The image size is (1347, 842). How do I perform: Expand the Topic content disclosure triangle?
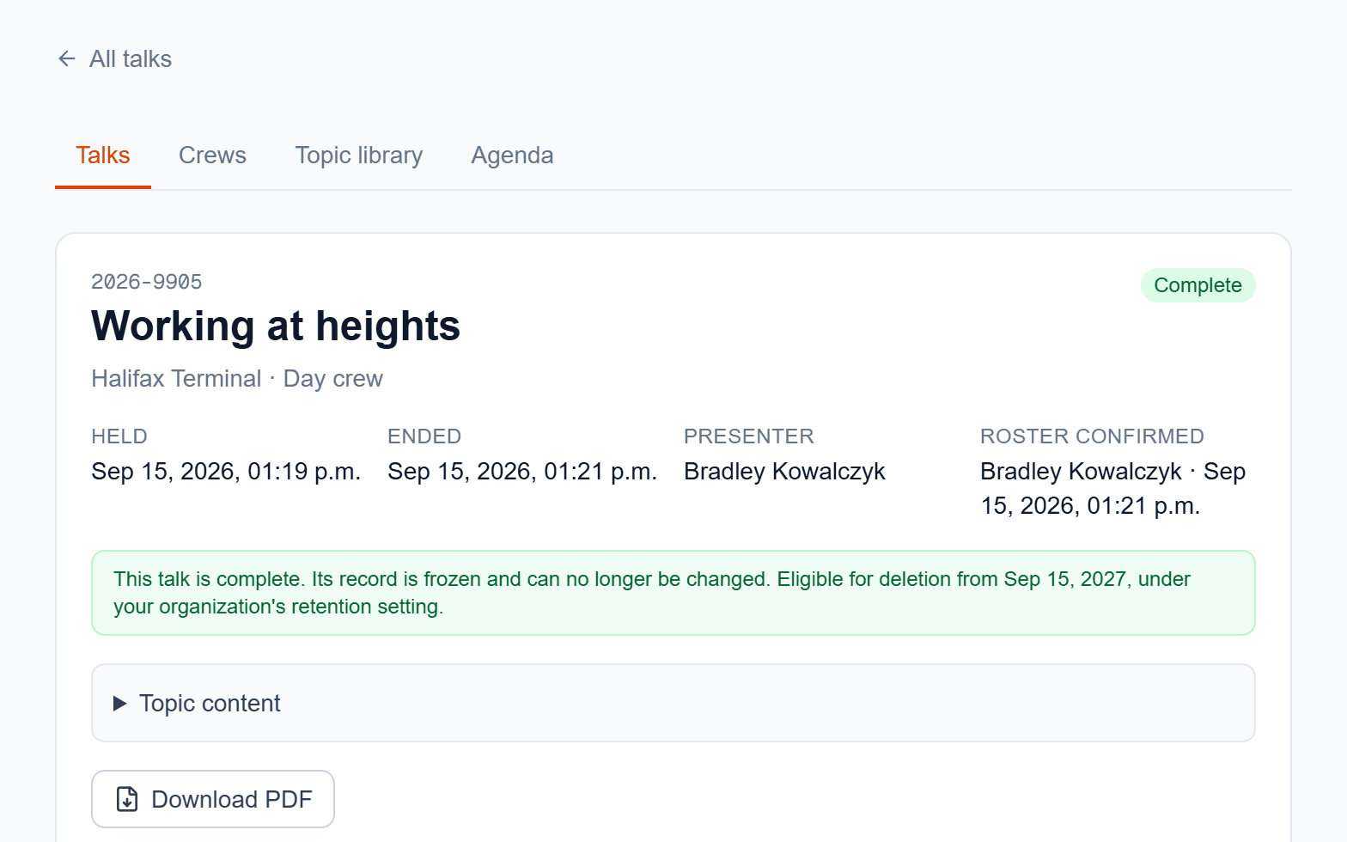point(120,704)
